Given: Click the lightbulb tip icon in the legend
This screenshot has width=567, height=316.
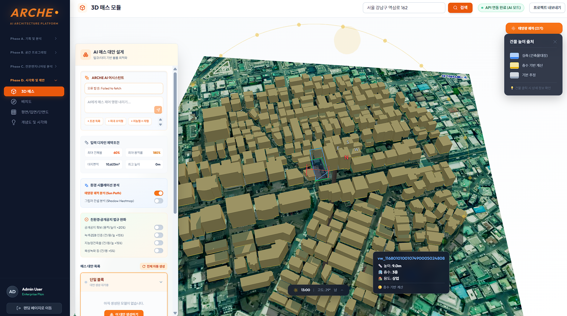Looking at the screenshot, I should [x=512, y=88].
